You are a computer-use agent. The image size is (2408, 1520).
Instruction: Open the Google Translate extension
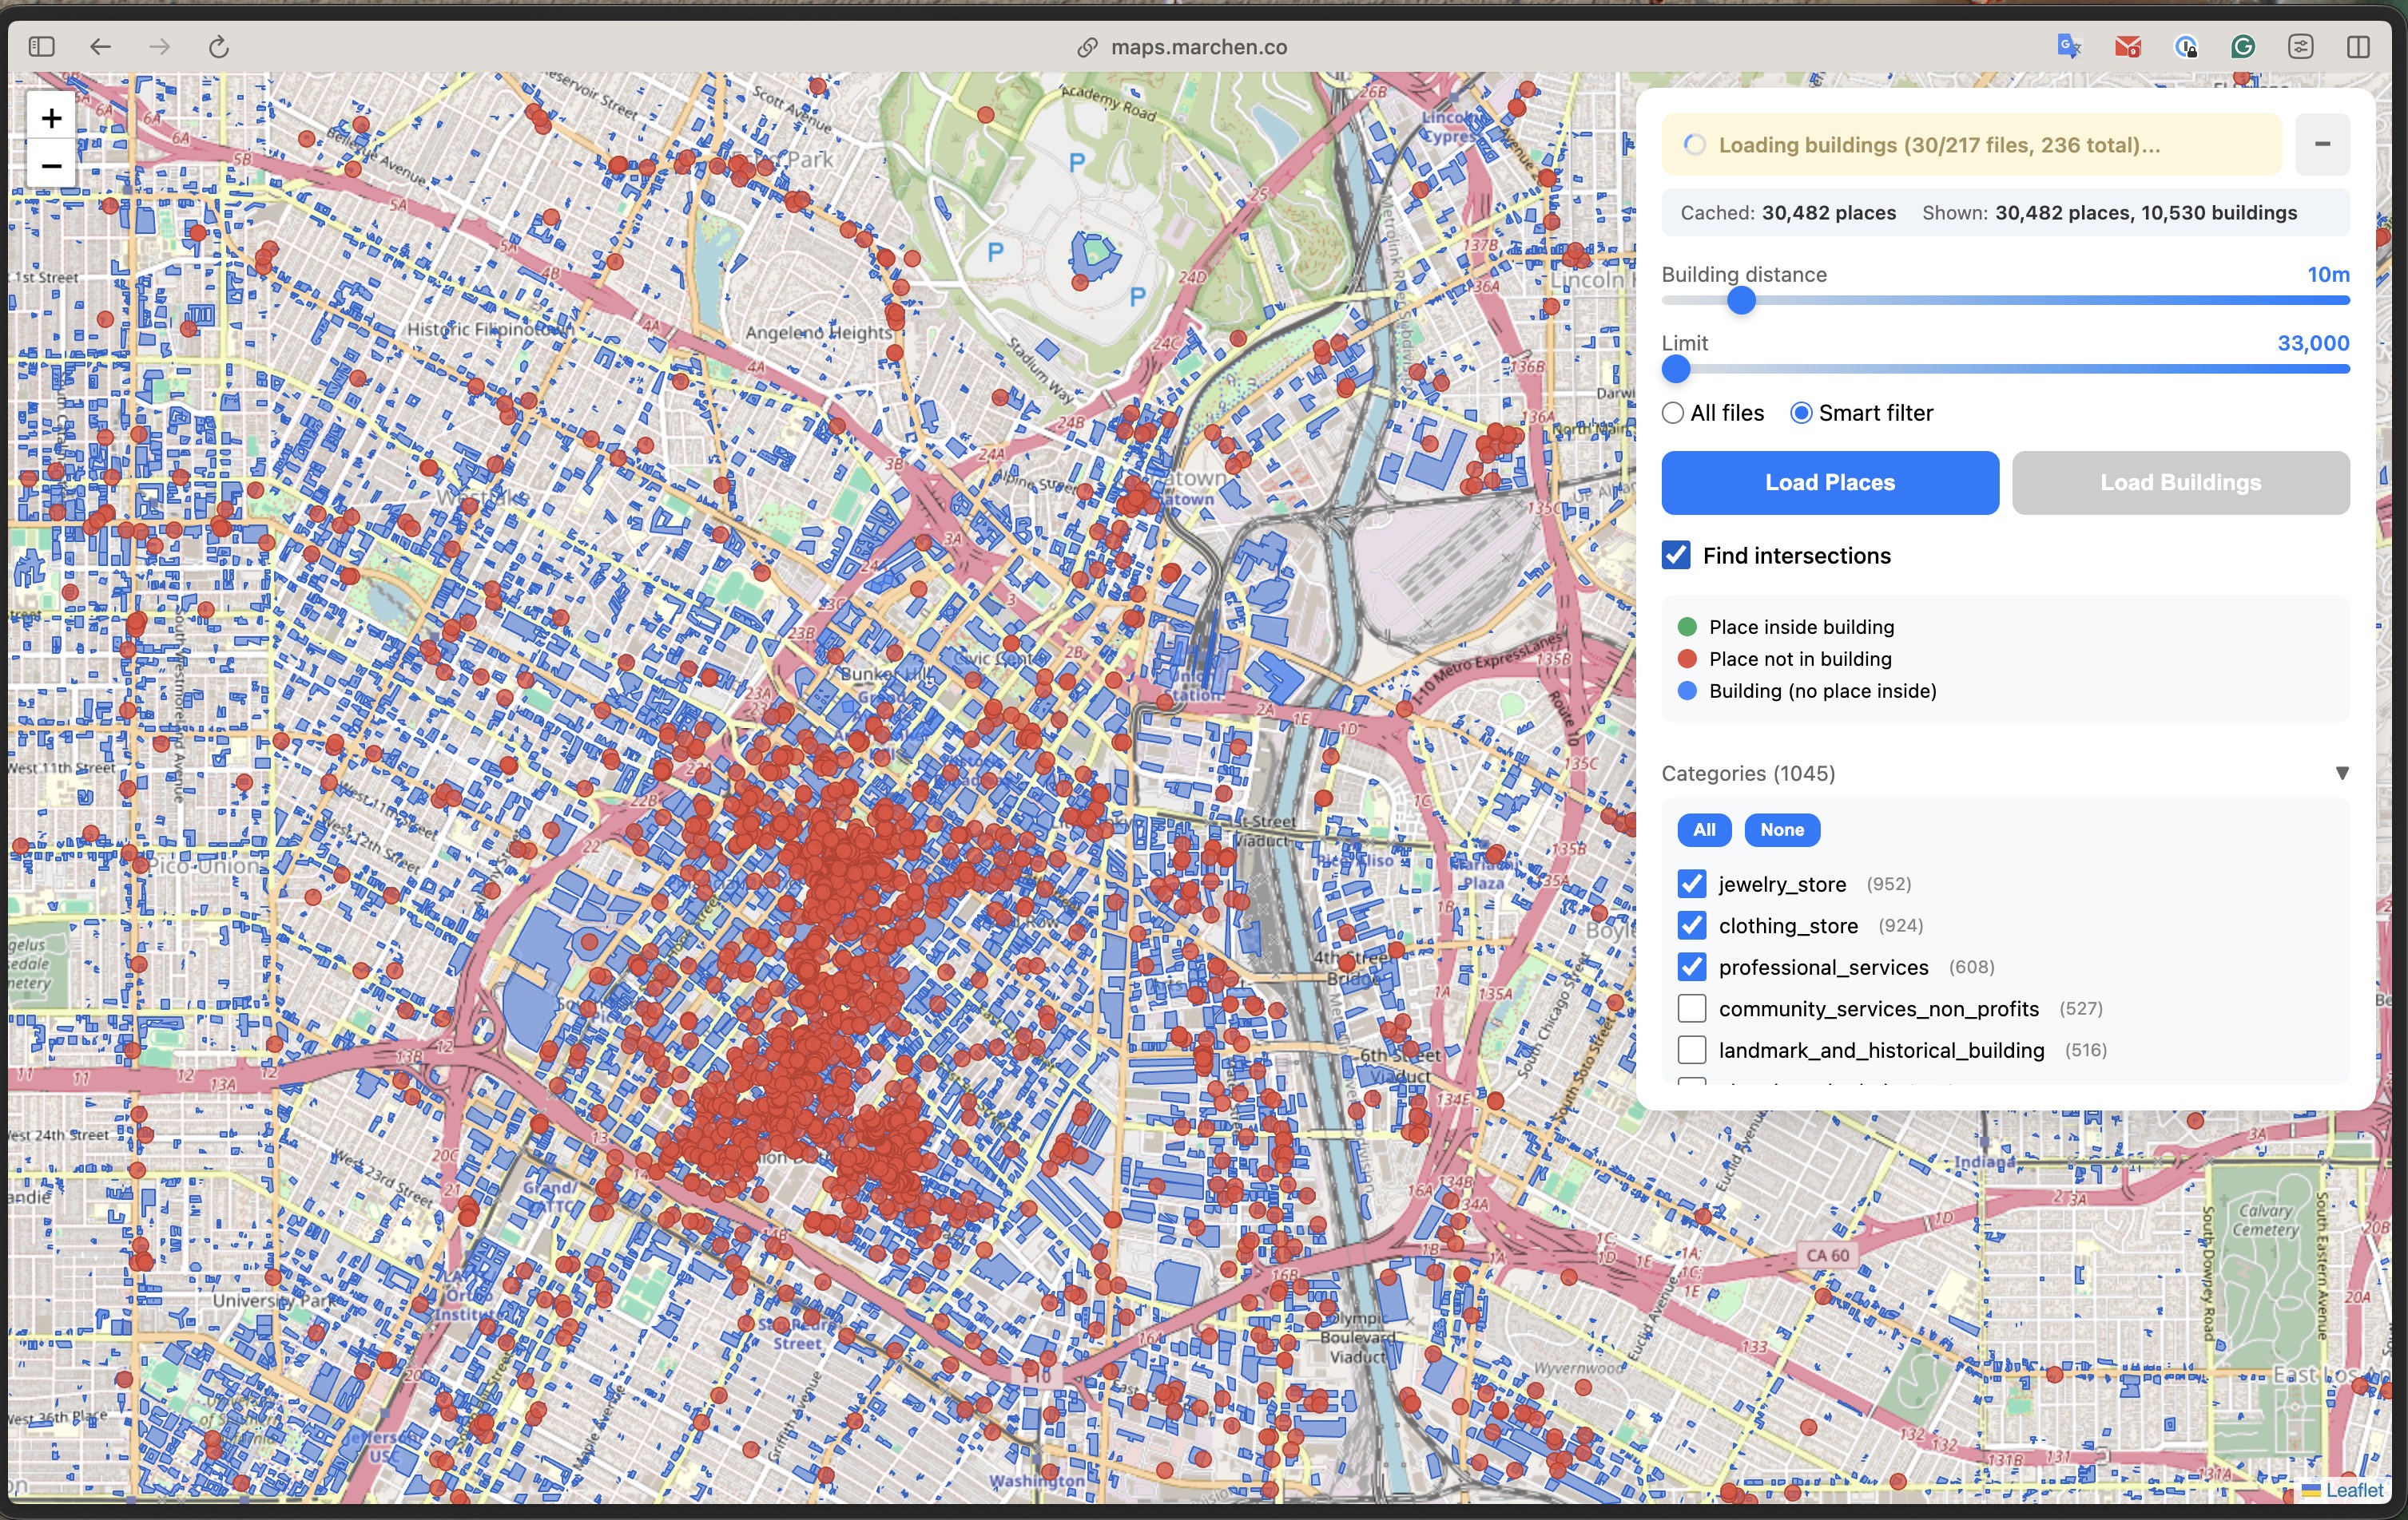(2068, 47)
